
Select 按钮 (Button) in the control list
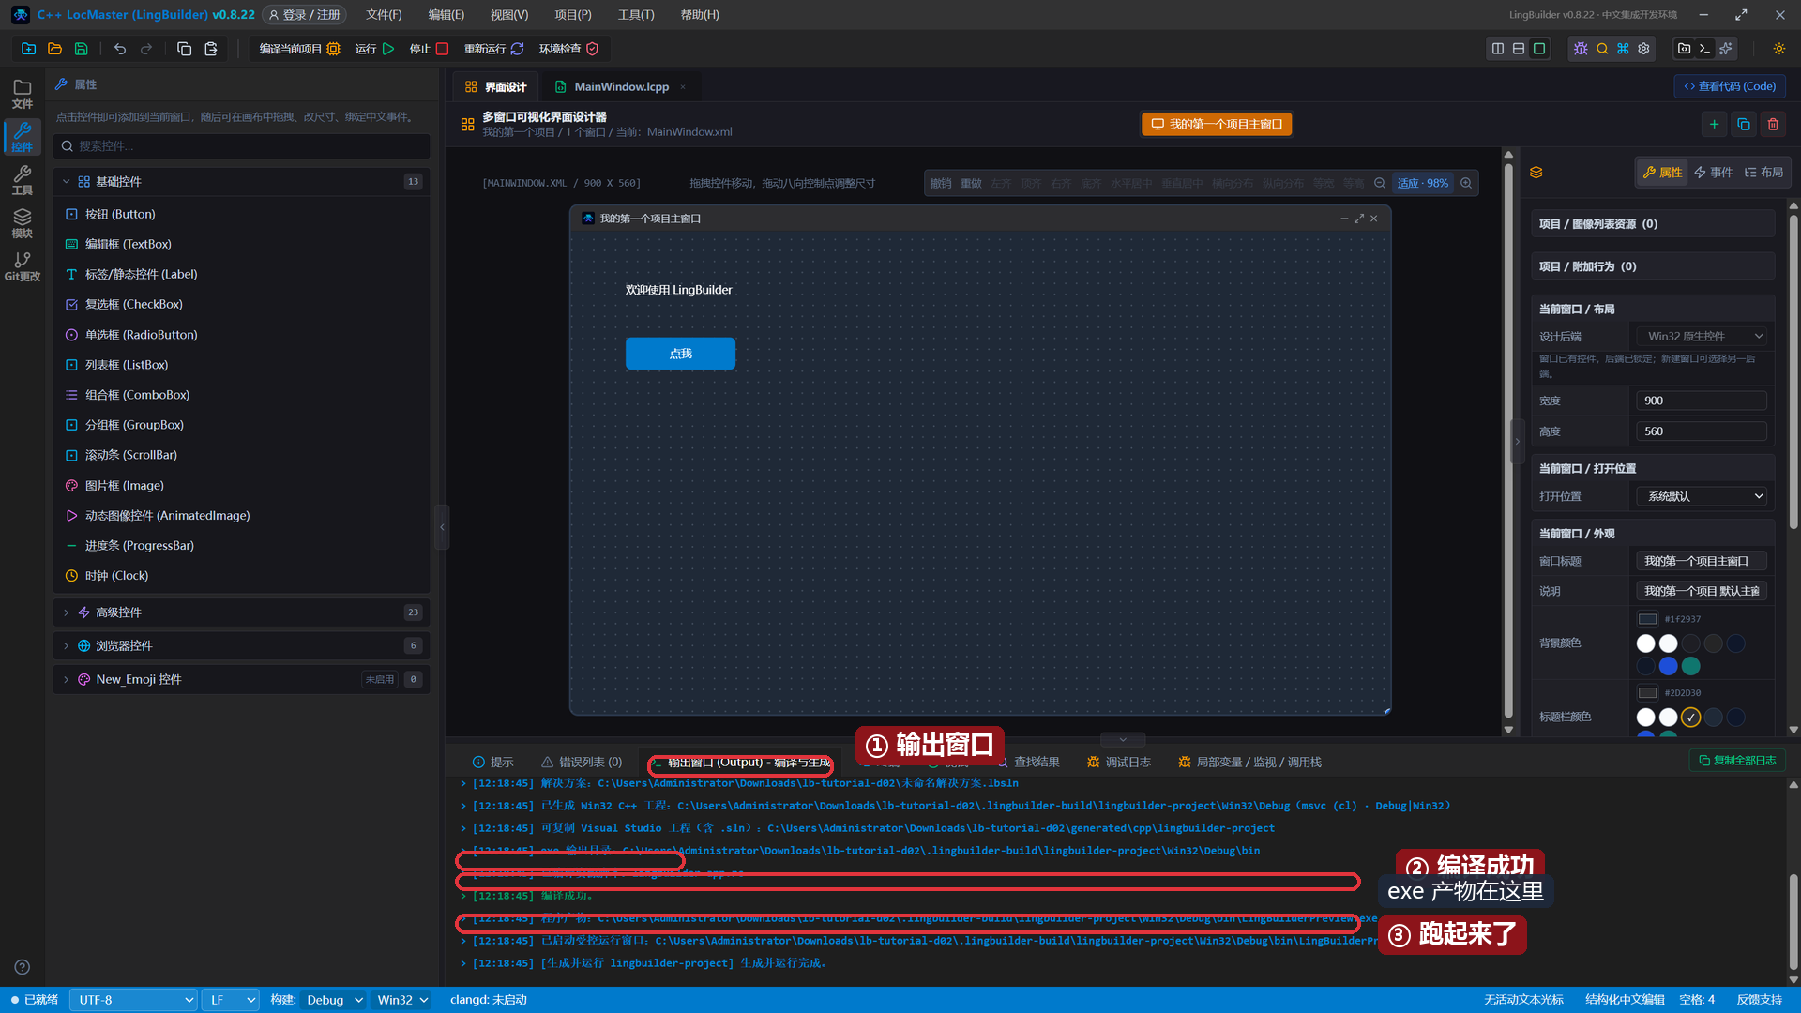click(241, 214)
